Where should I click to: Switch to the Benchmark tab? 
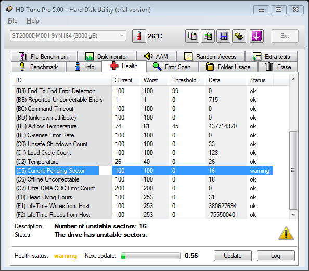tap(38, 67)
